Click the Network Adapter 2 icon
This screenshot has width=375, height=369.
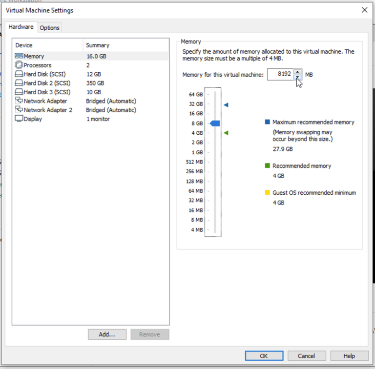tap(19, 110)
